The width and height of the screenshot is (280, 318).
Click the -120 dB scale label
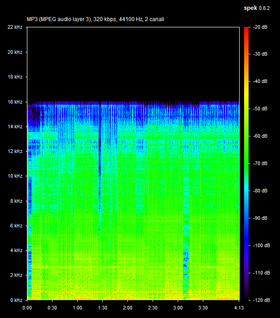coord(262,300)
